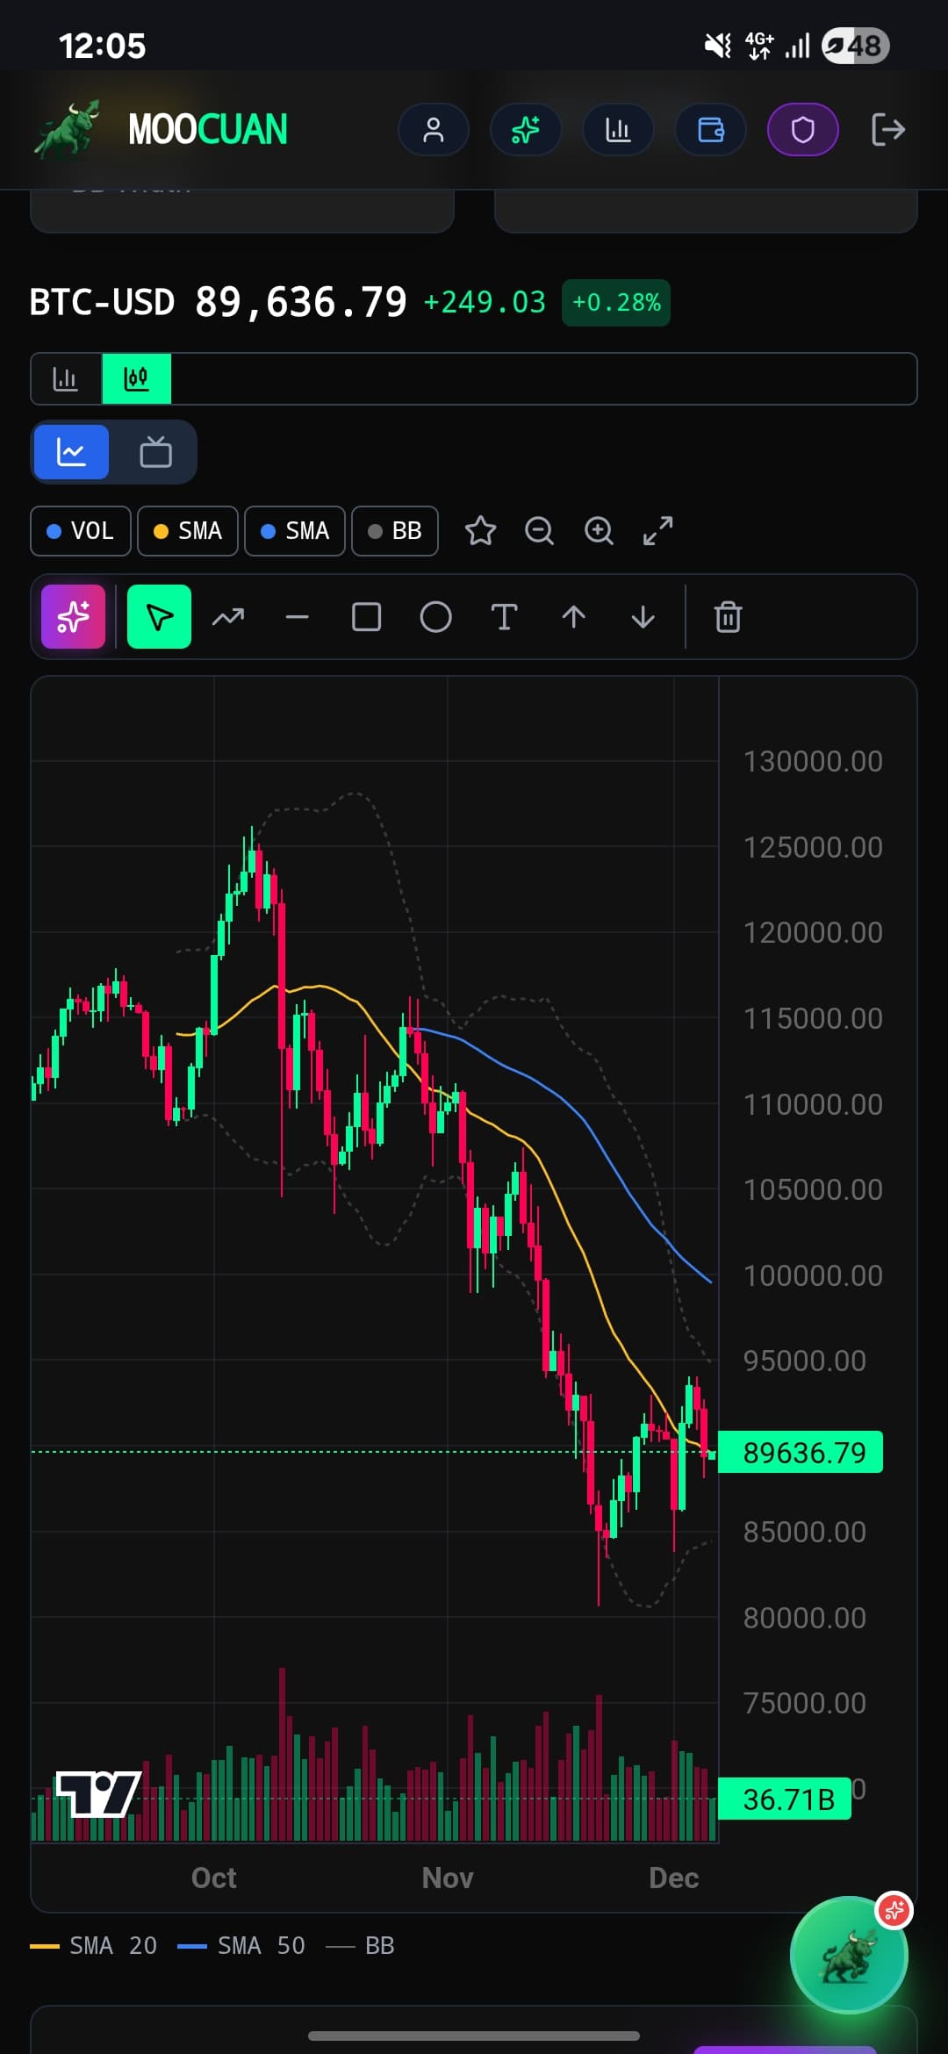Open the floating bull assistant button
The width and height of the screenshot is (948, 2054).
tap(848, 1955)
